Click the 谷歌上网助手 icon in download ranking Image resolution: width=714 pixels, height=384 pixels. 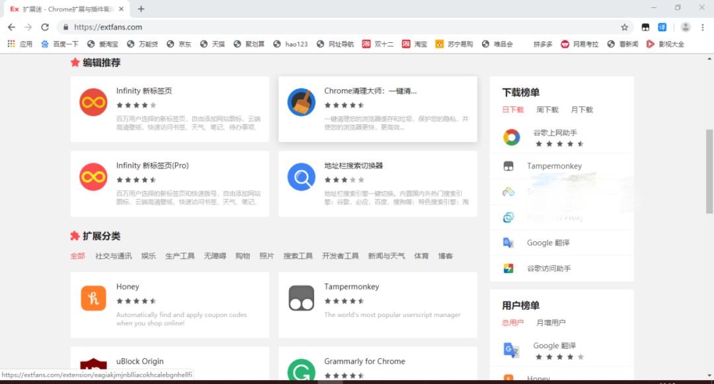coord(511,137)
